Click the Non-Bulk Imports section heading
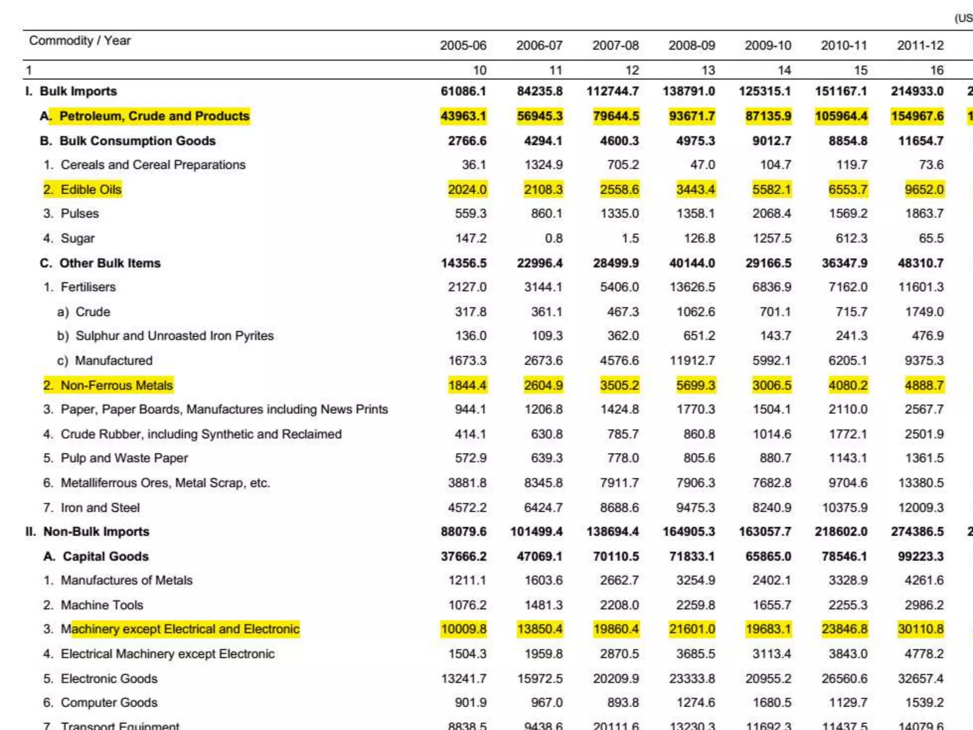This screenshot has width=973, height=730. [96, 532]
